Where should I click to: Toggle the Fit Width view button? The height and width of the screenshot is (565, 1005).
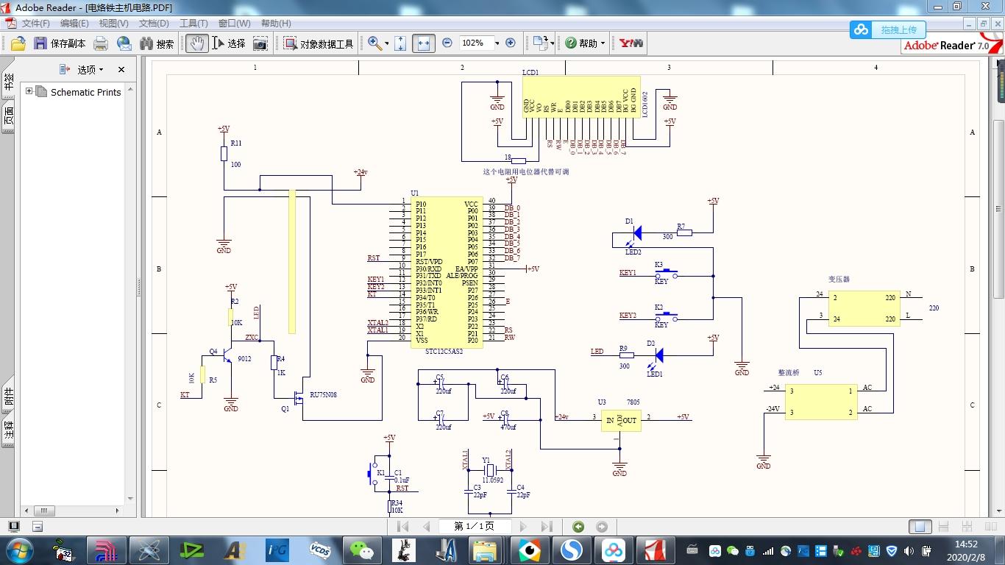423,43
